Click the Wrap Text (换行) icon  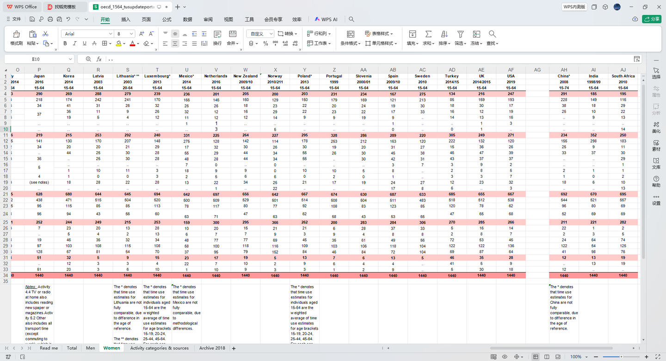pos(217,34)
